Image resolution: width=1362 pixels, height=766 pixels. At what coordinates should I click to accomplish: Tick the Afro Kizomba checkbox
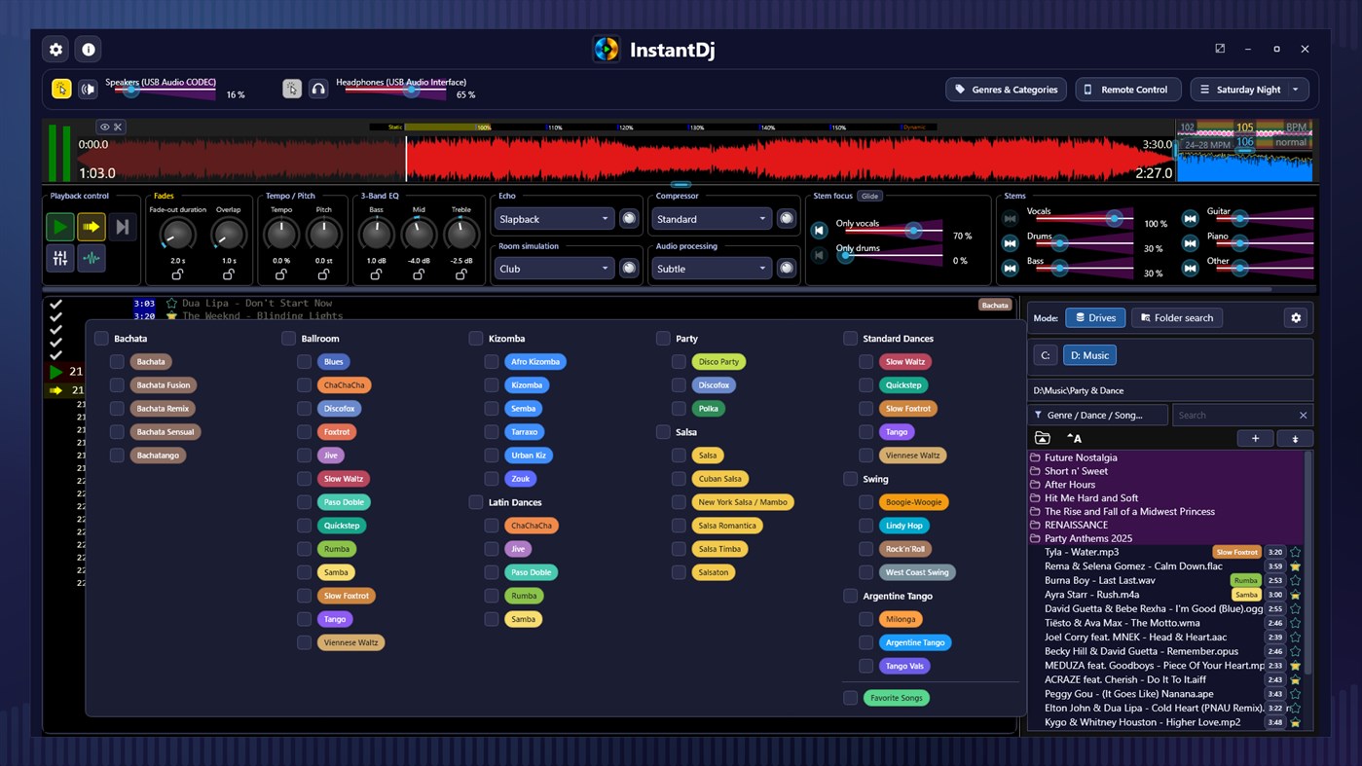pyautogui.click(x=491, y=362)
